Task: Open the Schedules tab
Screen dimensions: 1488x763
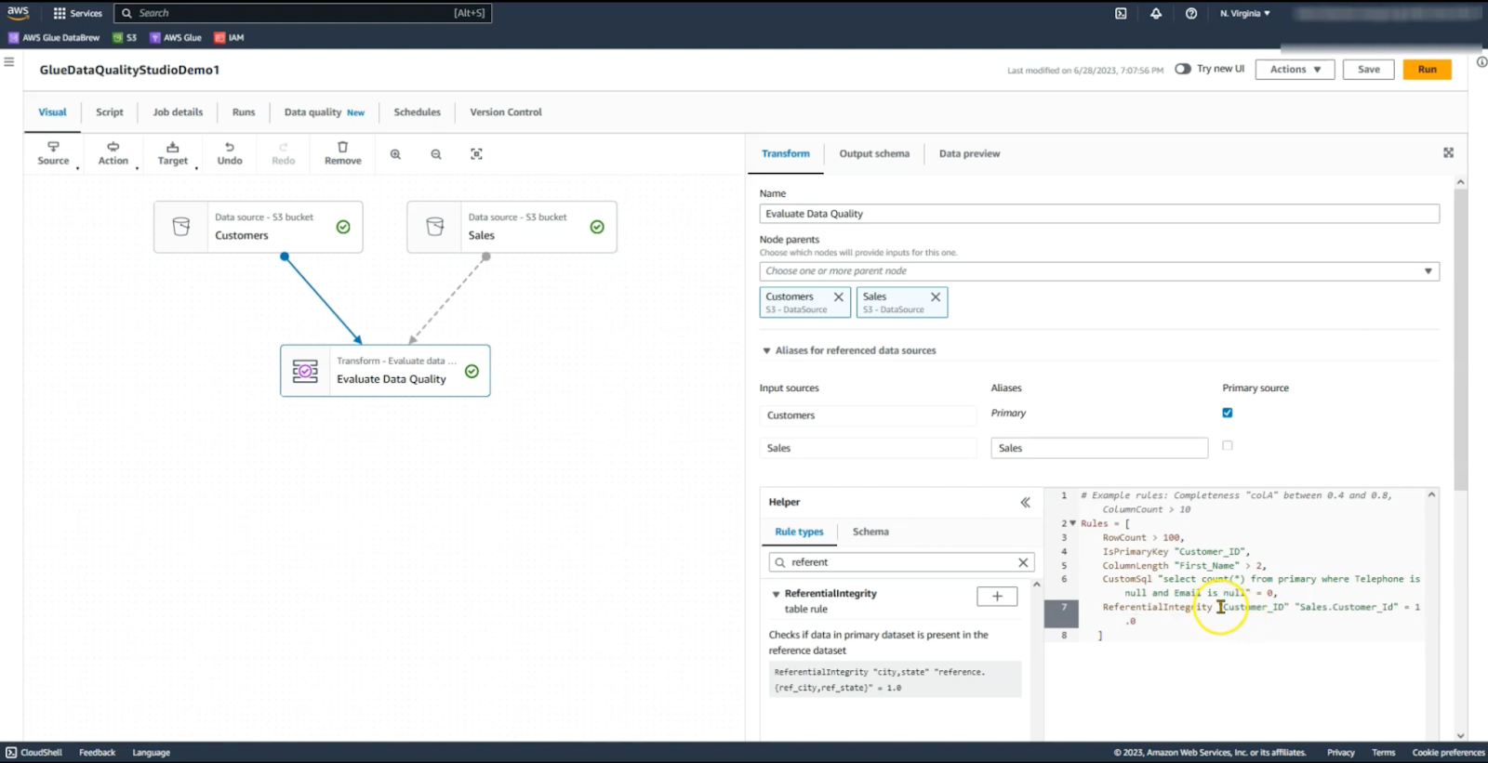Action: pos(417,112)
